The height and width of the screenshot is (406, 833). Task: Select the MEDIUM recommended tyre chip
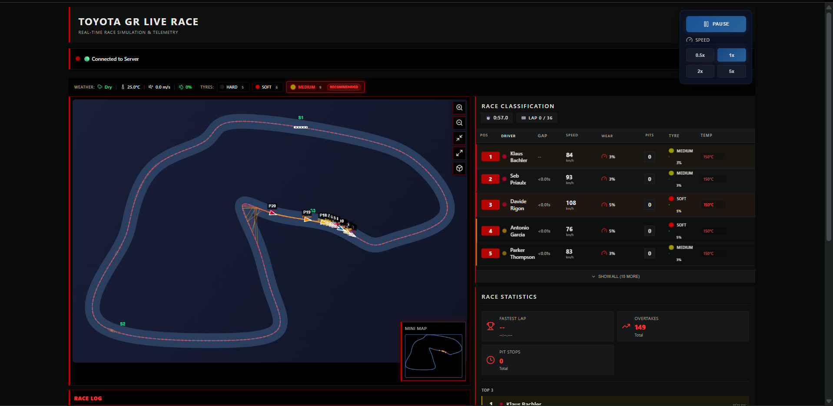pos(325,87)
